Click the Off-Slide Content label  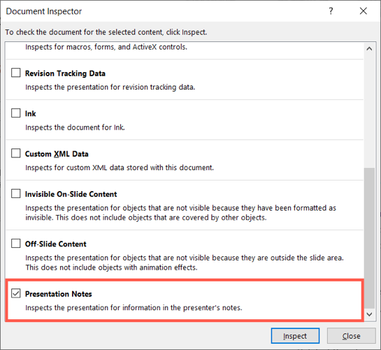(x=56, y=244)
